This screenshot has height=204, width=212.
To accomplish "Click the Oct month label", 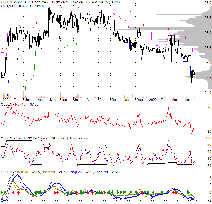I will (114, 100).
